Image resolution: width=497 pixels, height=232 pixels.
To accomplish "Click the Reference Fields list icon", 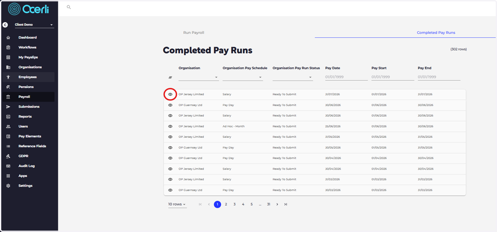I will click(8, 146).
